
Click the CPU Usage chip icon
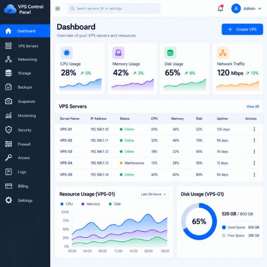(x=67, y=53)
